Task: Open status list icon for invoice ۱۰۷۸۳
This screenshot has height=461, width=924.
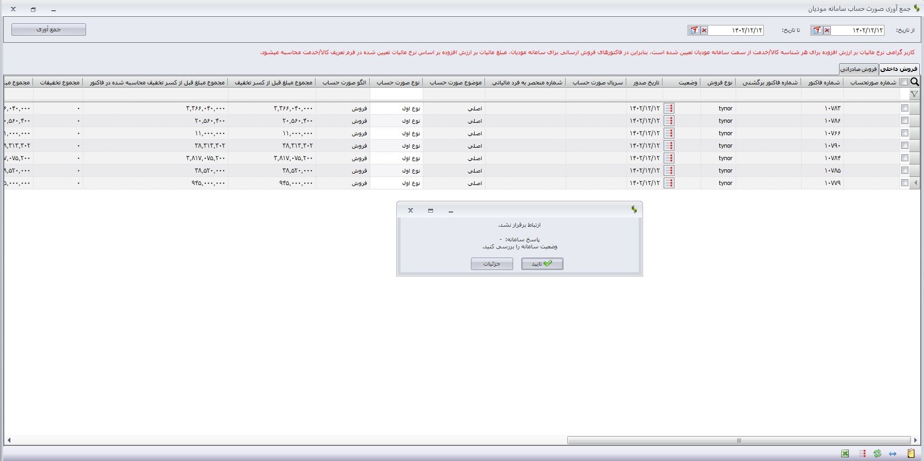Action: point(669,108)
